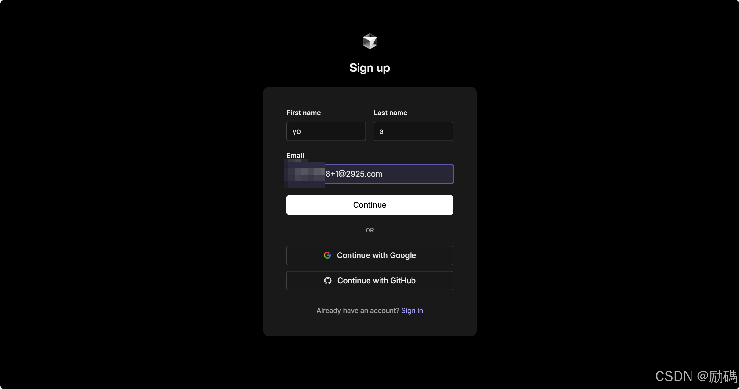The width and height of the screenshot is (739, 389).
Task: Click the white Continue button
Action: [369, 205]
